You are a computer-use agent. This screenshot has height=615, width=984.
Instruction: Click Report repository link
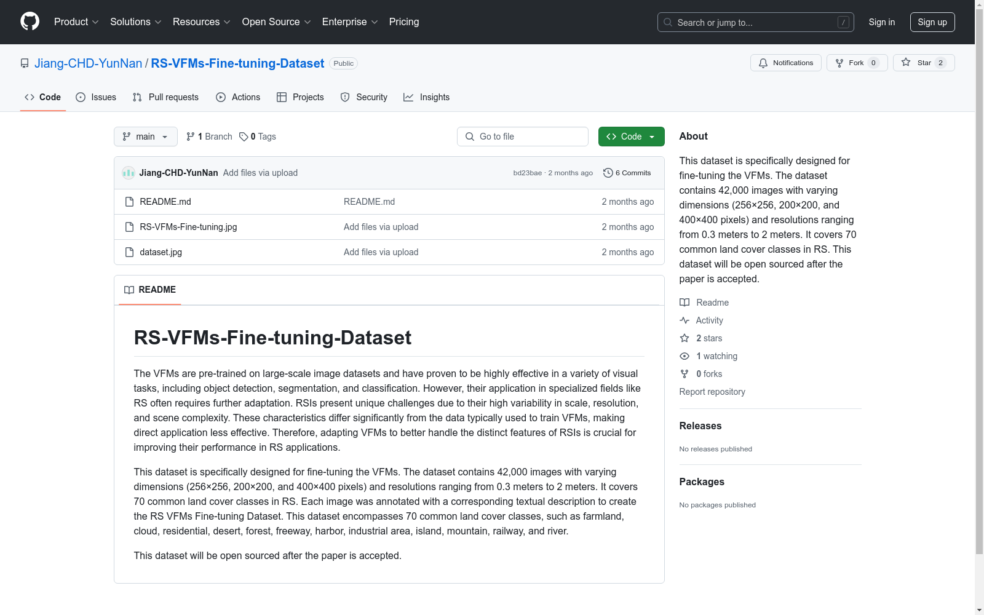click(712, 392)
